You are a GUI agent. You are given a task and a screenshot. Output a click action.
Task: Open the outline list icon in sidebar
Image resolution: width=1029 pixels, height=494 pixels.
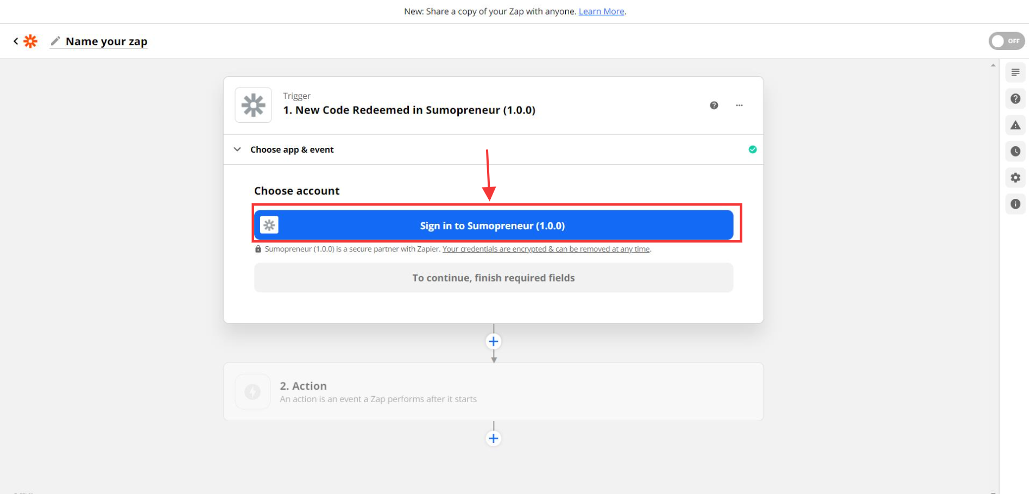pos(1015,72)
